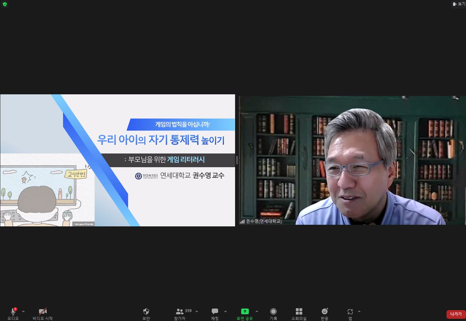The height and width of the screenshot is (321, 466).
Task: Start recording with the 기록 icon
Action: (x=273, y=311)
